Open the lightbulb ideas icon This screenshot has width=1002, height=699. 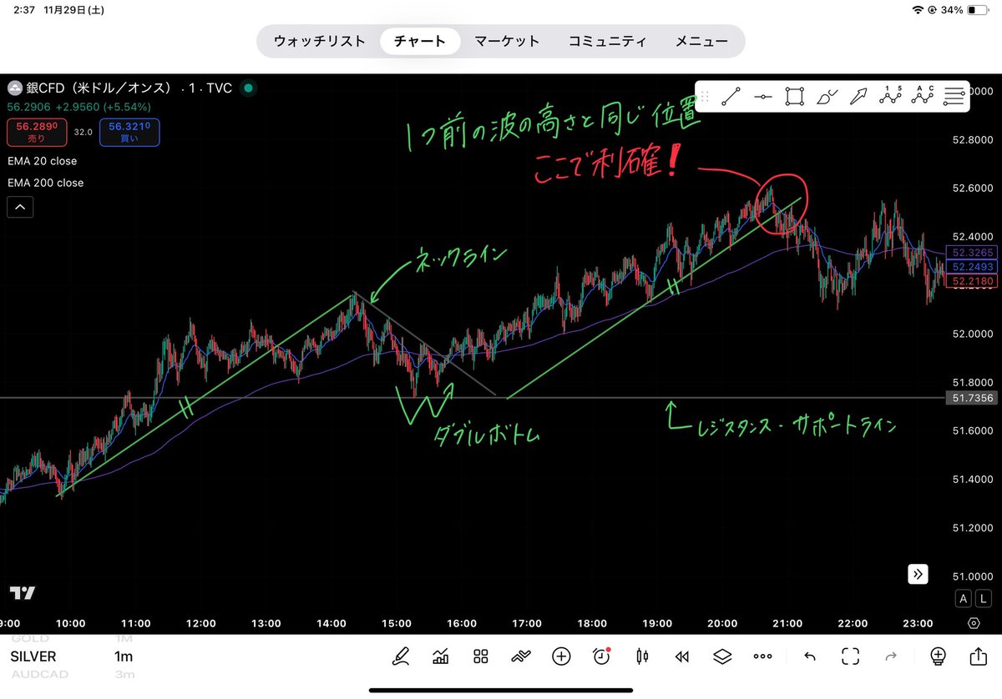tap(937, 656)
